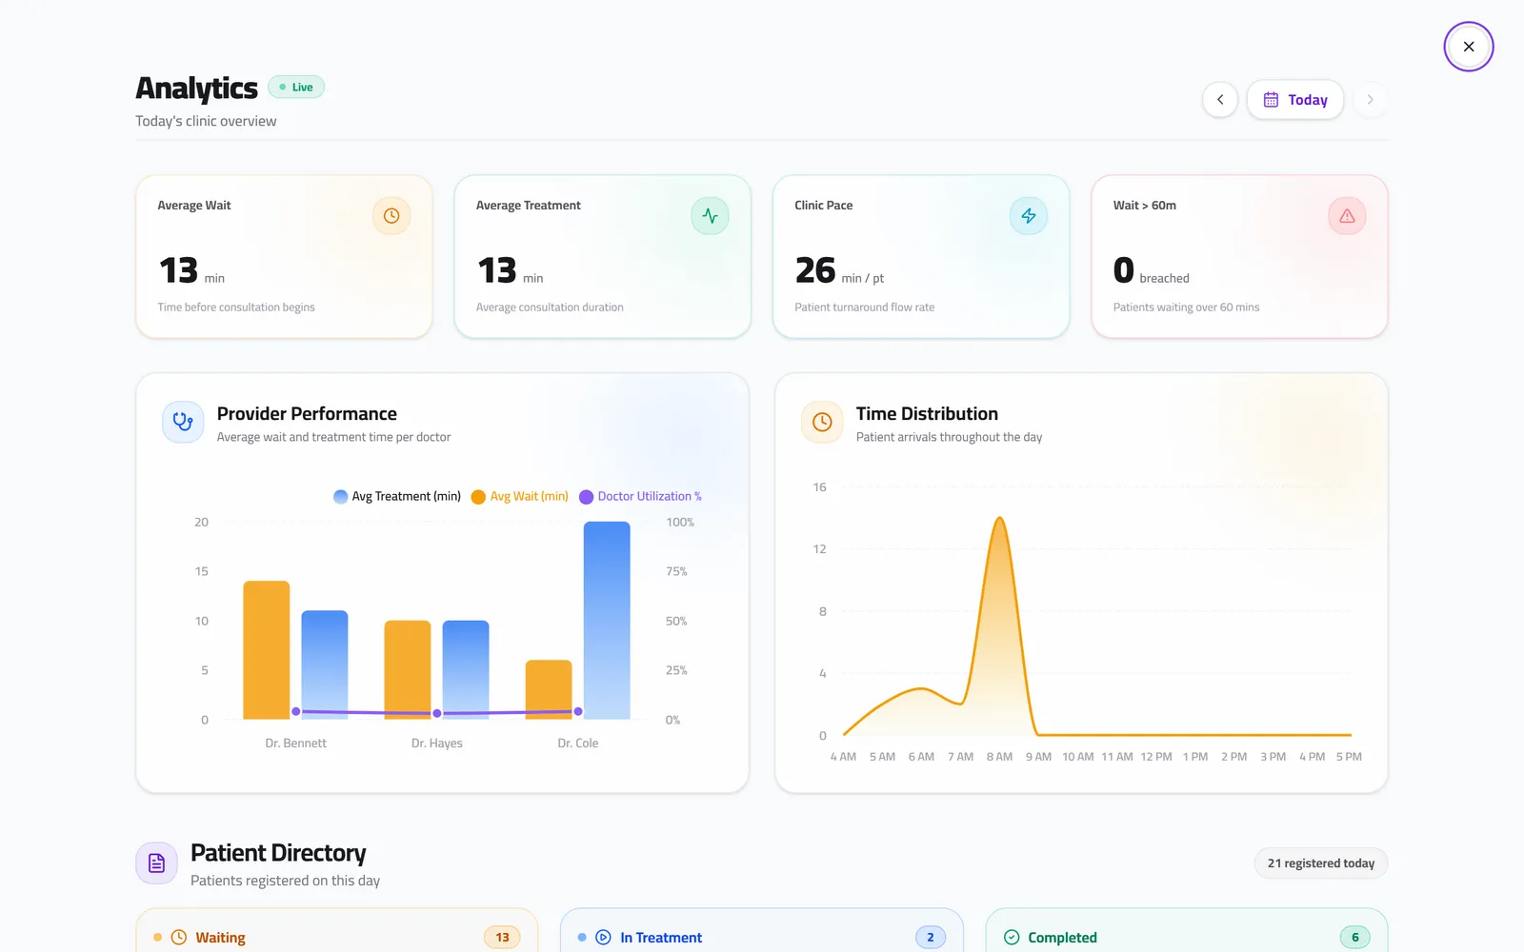The width and height of the screenshot is (1524, 952).
Task: Toggle Avg Wait (min) legend series
Action: pos(520,497)
